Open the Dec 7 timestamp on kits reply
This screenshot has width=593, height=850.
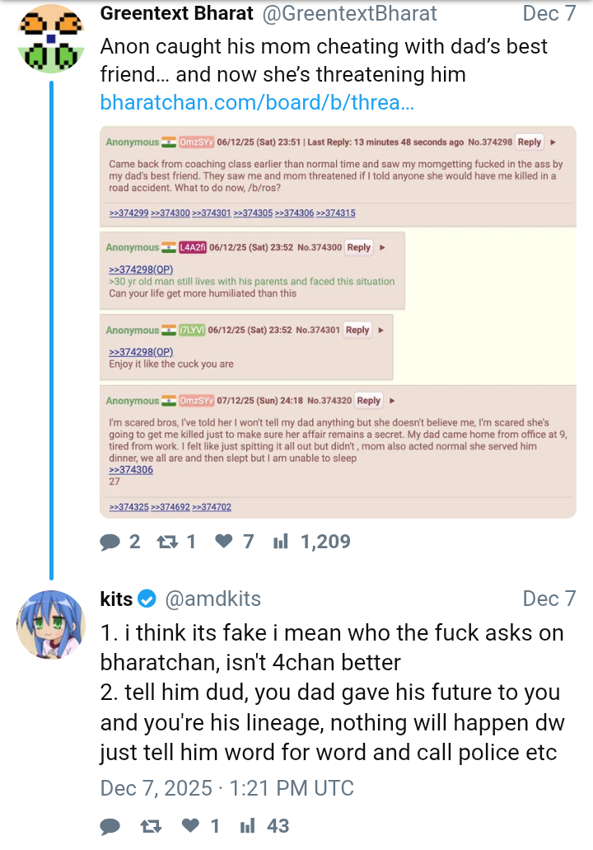tap(549, 599)
